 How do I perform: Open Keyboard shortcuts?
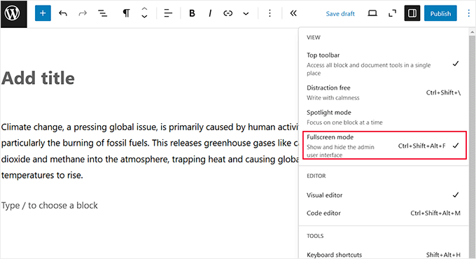click(383, 254)
